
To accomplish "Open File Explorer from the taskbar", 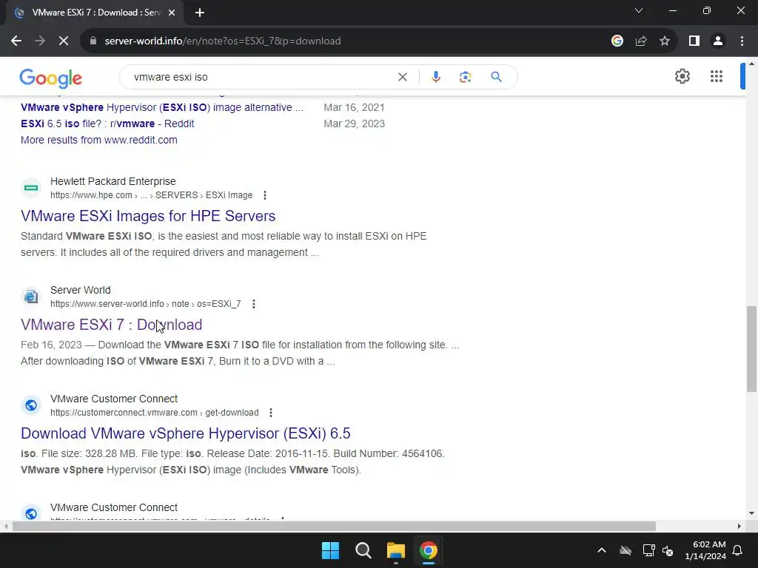I will 396,550.
